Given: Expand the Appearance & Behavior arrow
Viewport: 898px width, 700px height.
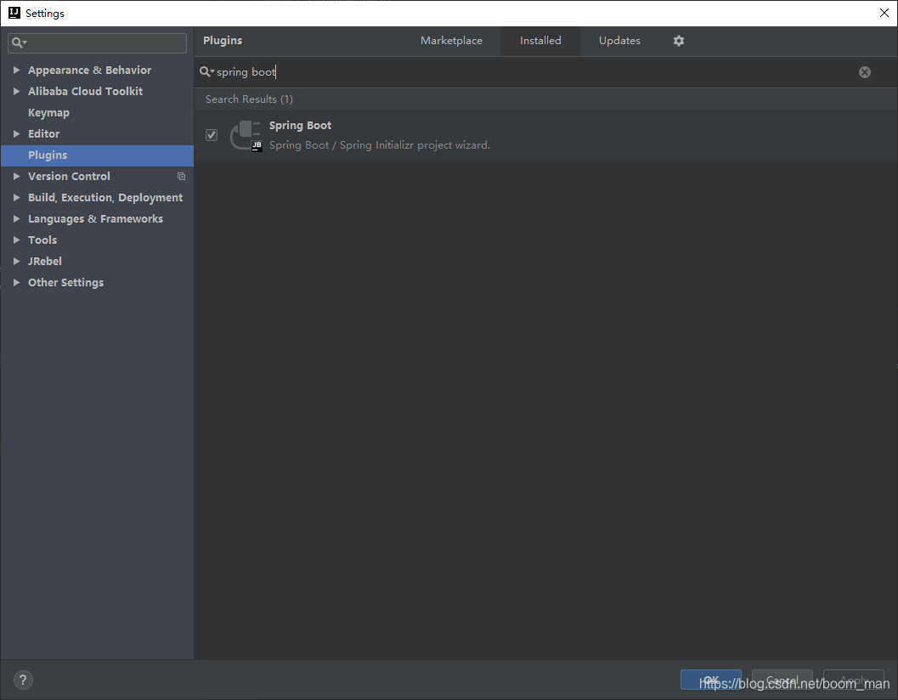Looking at the screenshot, I should pyautogui.click(x=17, y=70).
